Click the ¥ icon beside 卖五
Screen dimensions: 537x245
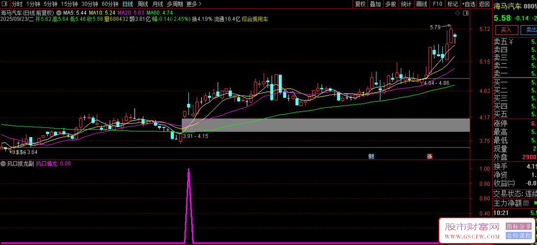tap(511, 42)
